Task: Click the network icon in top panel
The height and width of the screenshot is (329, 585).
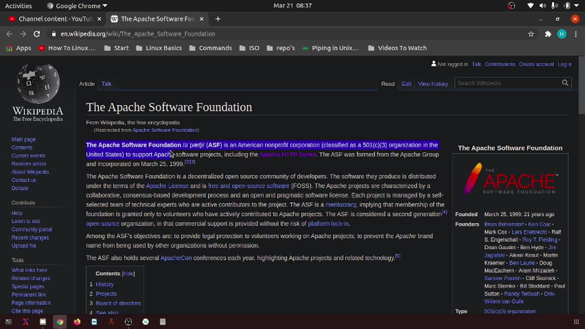Action: pos(530,5)
